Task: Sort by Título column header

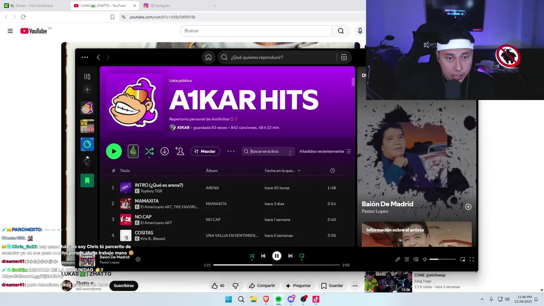Action: point(125,171)
